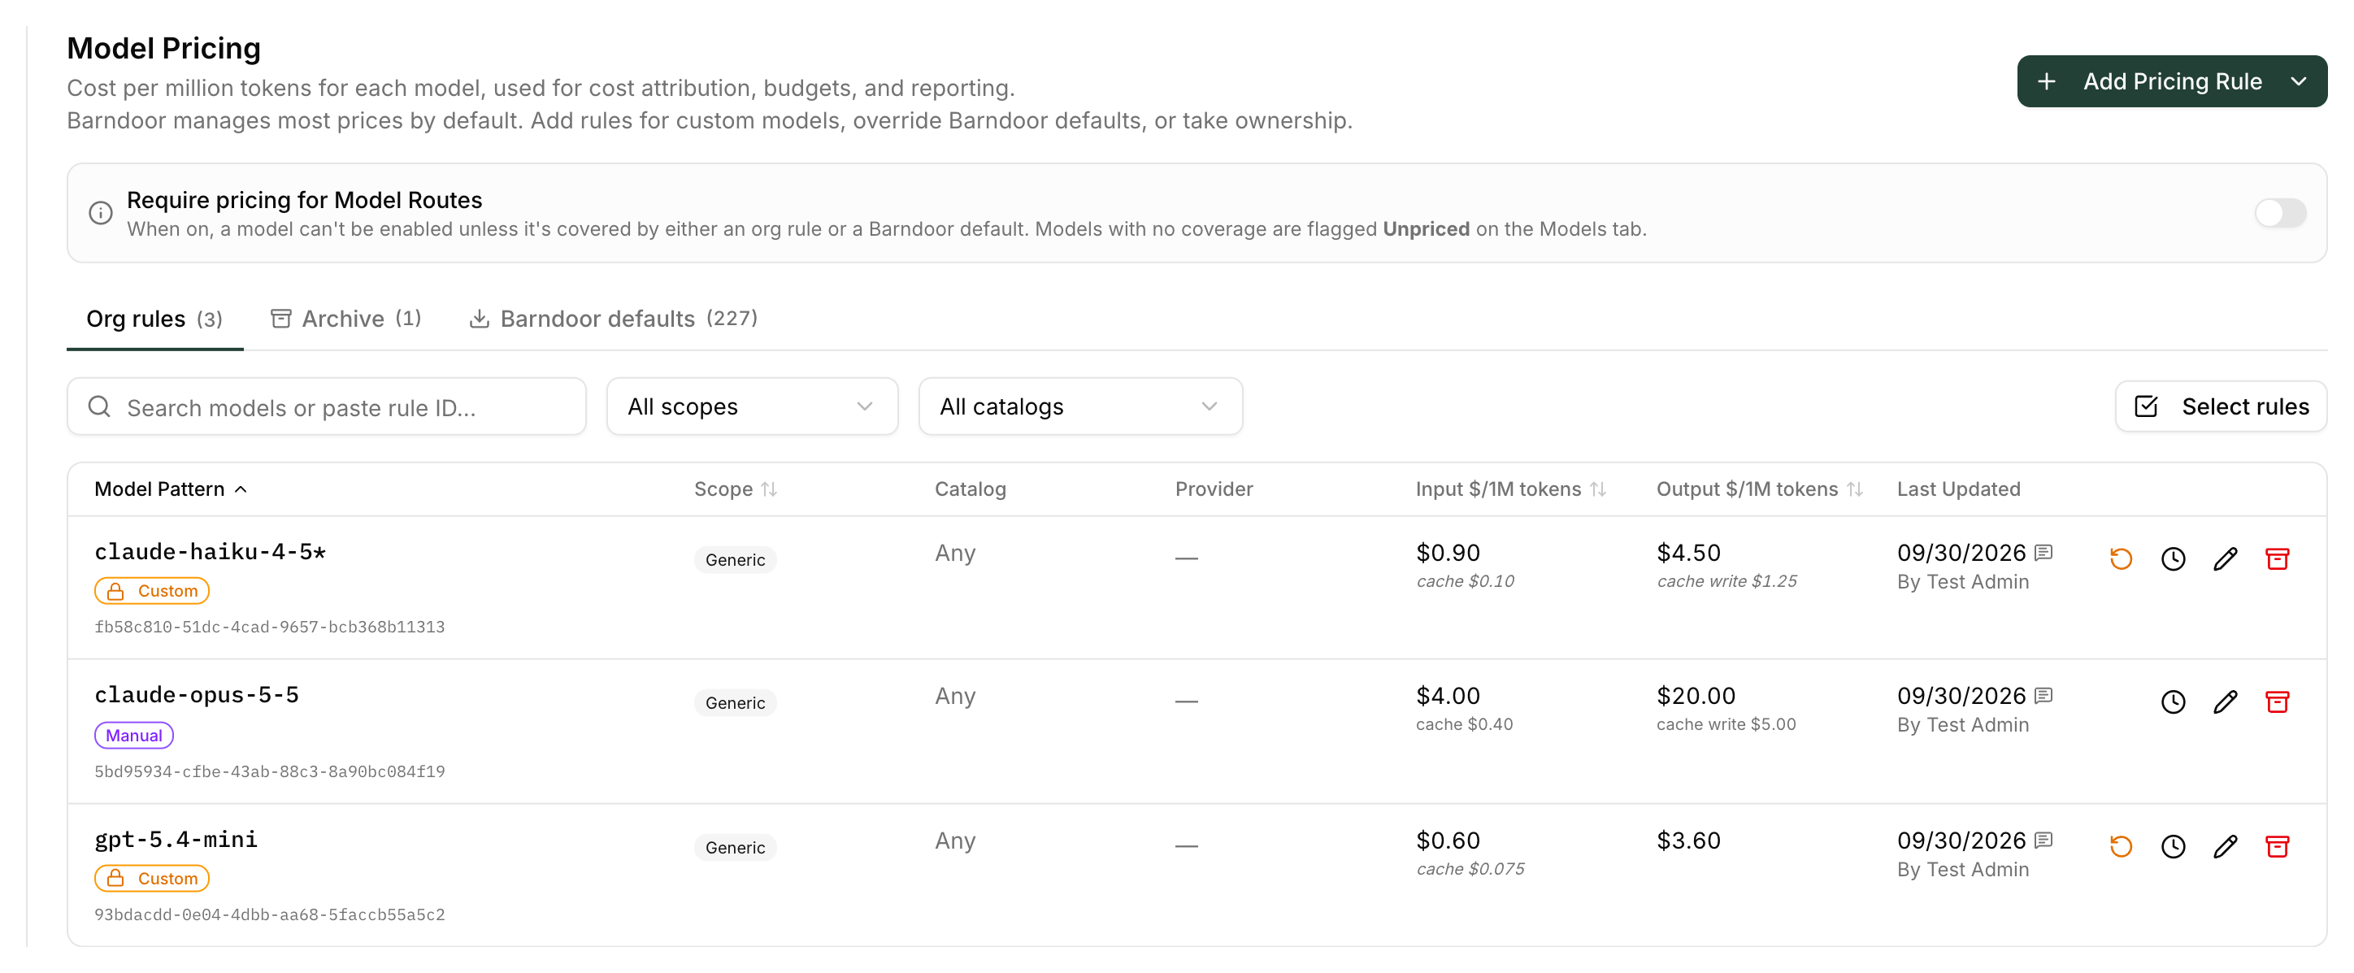Click rule ID 5bd95934-cfbe-43ab-88c3-8a90bc084f19
The image size is (2354, 973).
point(270,772)
